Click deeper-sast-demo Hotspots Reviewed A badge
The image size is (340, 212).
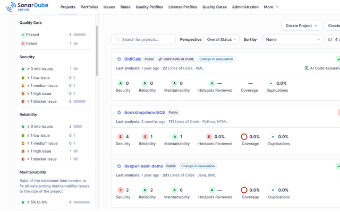point(212,190)
